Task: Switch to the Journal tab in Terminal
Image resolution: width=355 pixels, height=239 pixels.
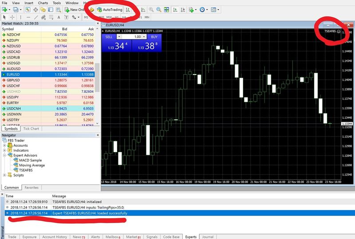Action: point(207,237)
